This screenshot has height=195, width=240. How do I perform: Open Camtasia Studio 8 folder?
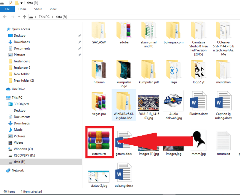198,39
